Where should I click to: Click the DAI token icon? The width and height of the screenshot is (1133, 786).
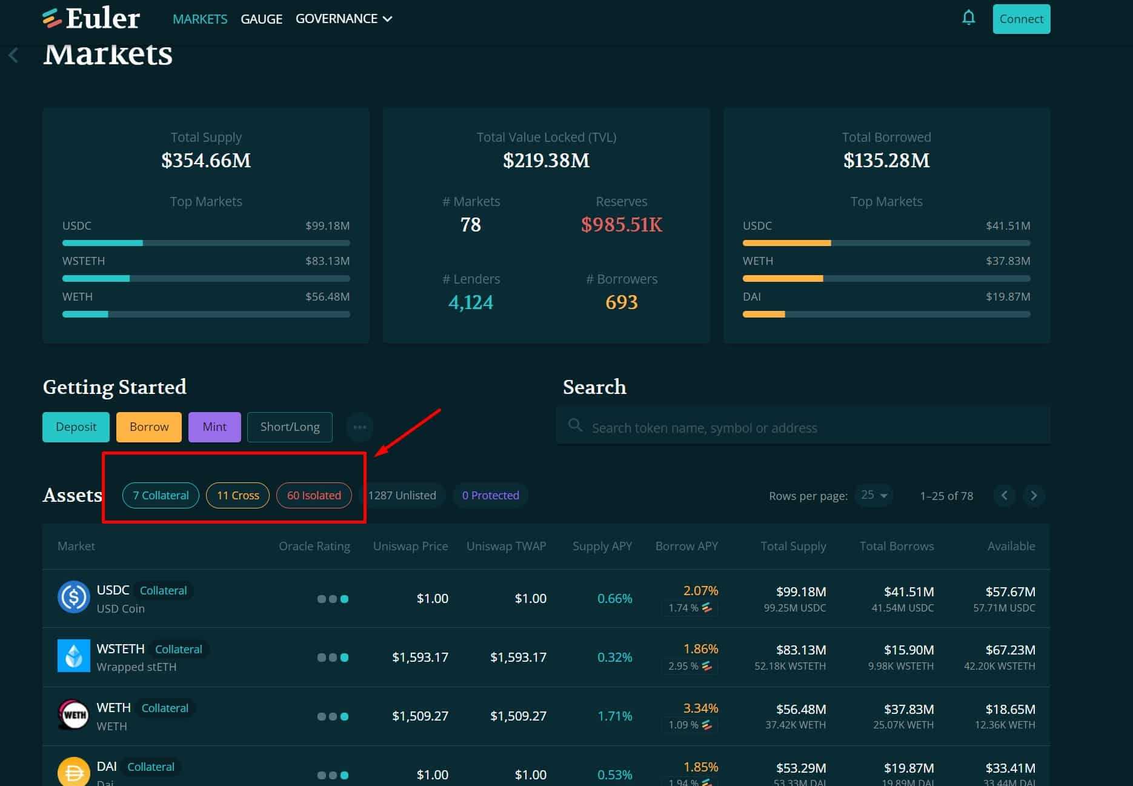click(73, 772)
